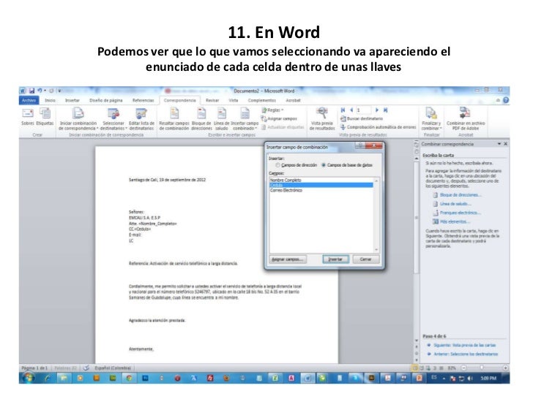This screenshot has width=533, height=399.
Task: Select Cédula in field list
Action: pyautogui.click(x=321, y=186)
